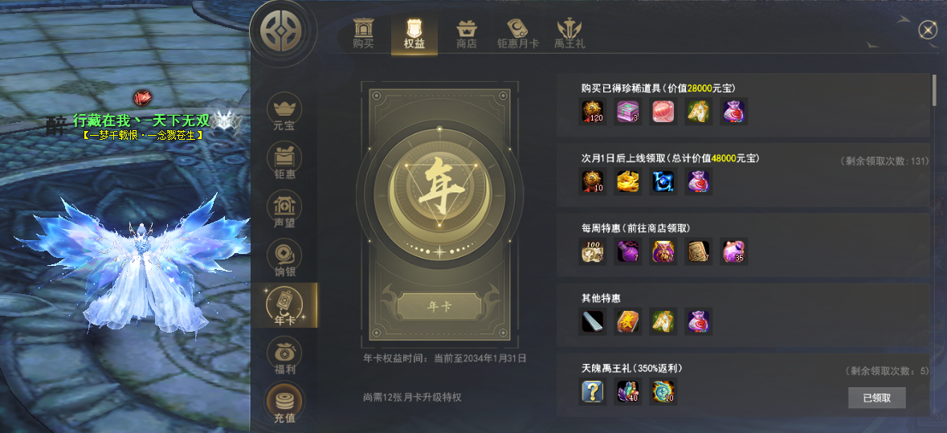The width and height of the screenshot is (947, 433).
Task: Select the 年卡 sidebar entry
Action: (x=284, y=305)
